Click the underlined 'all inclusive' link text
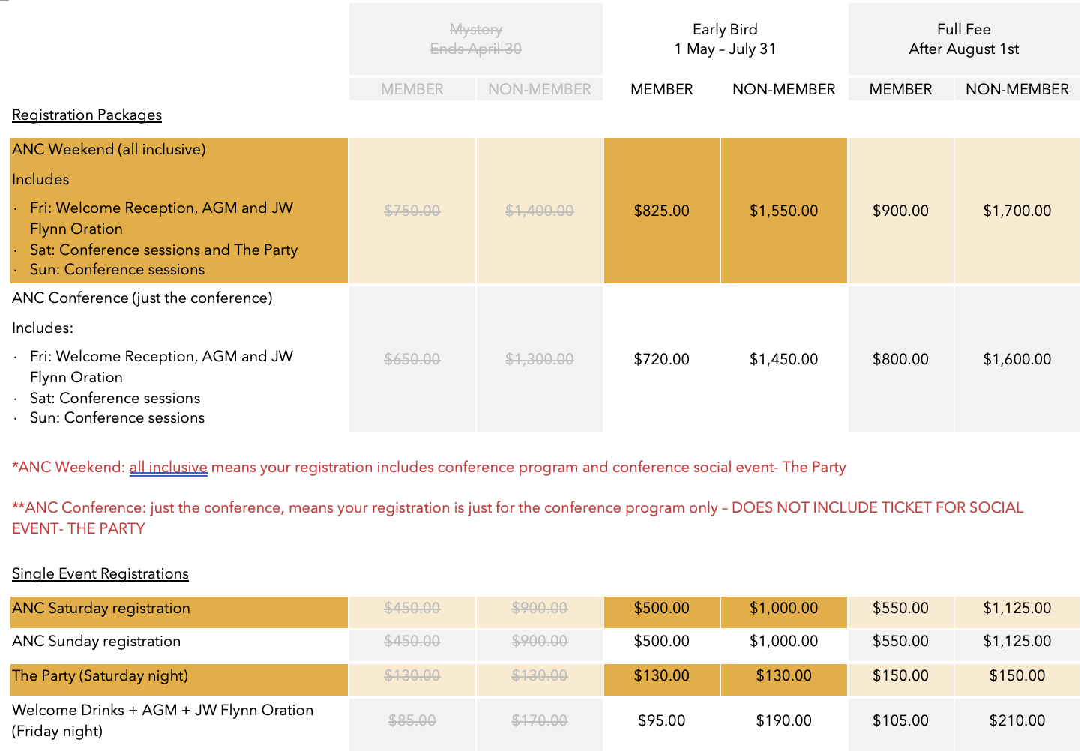This screenshot has width=1081, height=751. 168,468
